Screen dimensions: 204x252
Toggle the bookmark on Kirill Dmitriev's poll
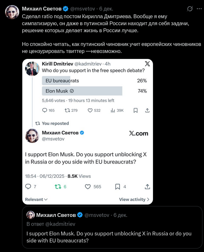tap(135, 110)
